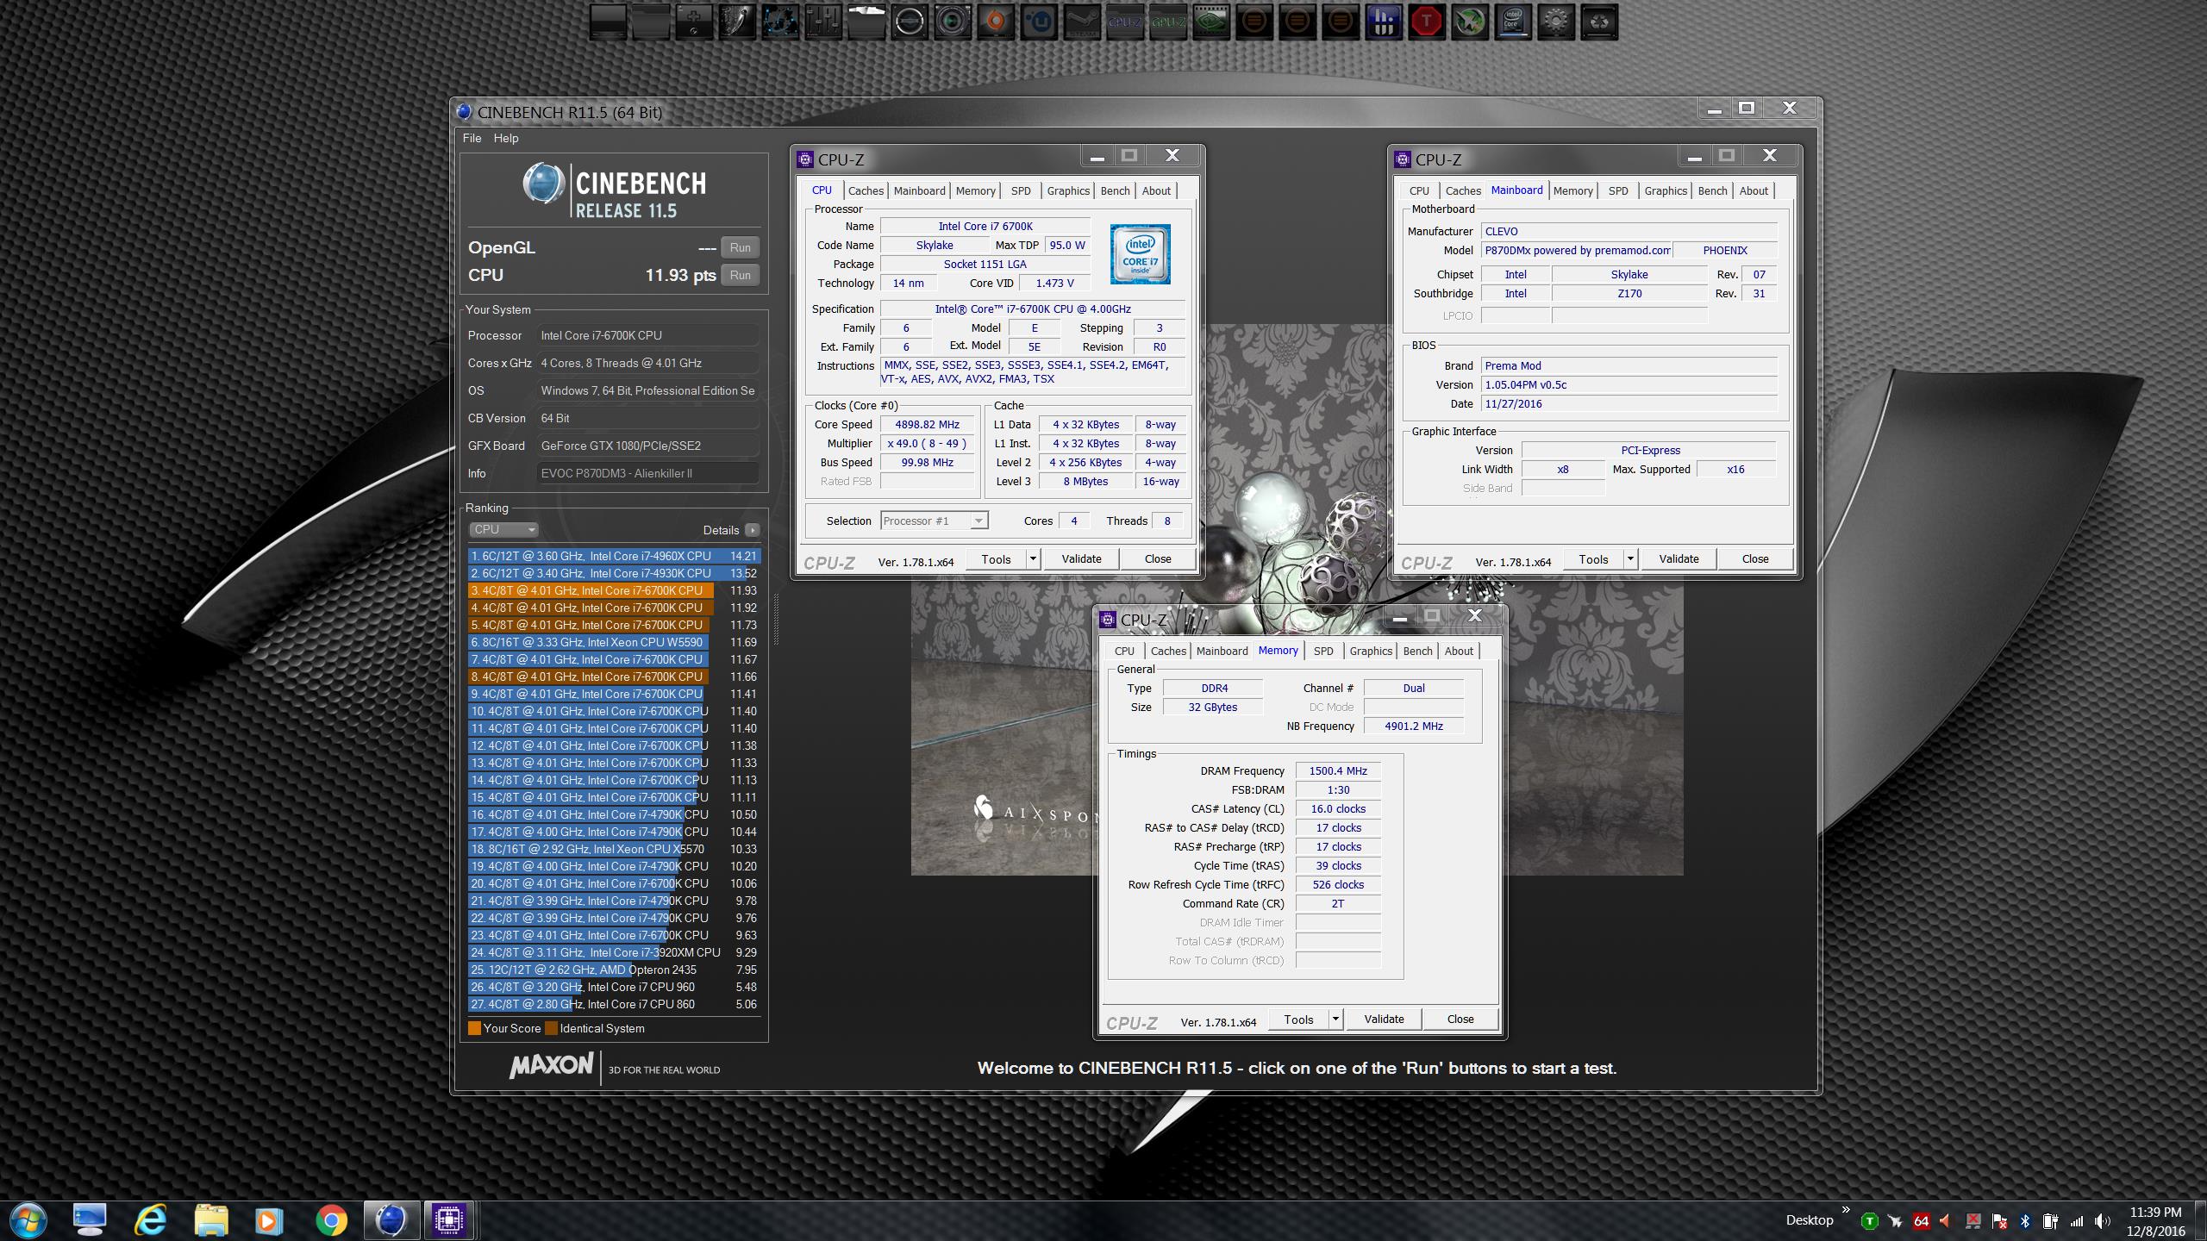
Task: Run the OpenGL benchmark
Action: point(740,247)
